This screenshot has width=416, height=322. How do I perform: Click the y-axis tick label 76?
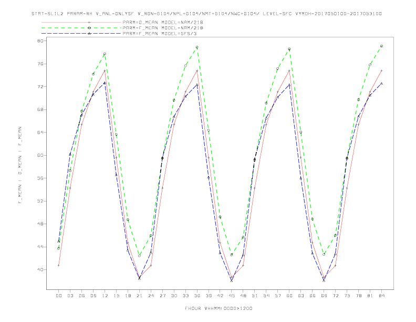(x=40, y=64)
